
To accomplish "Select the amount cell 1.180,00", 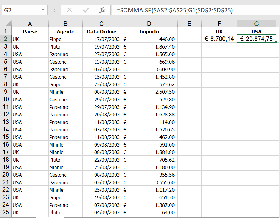I will coord(149,167).
